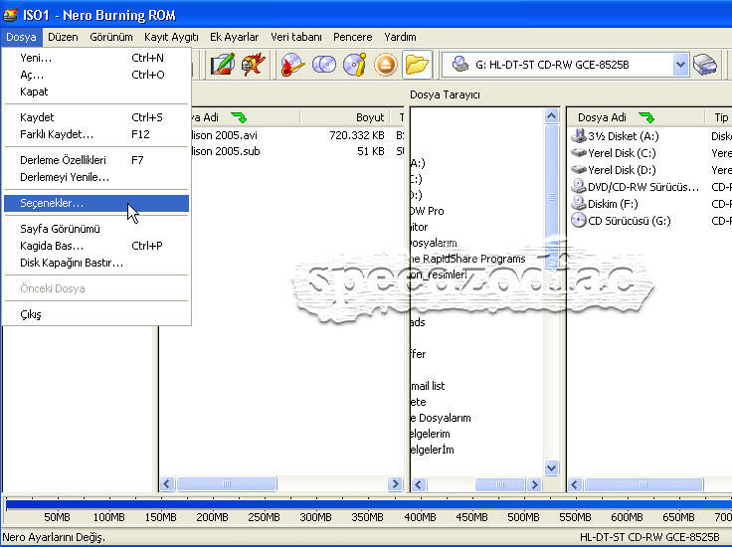Choose Derlemeyi Yenile... menu entry
This screenshot has height=547, width=732.
click(x=96, y=177)
